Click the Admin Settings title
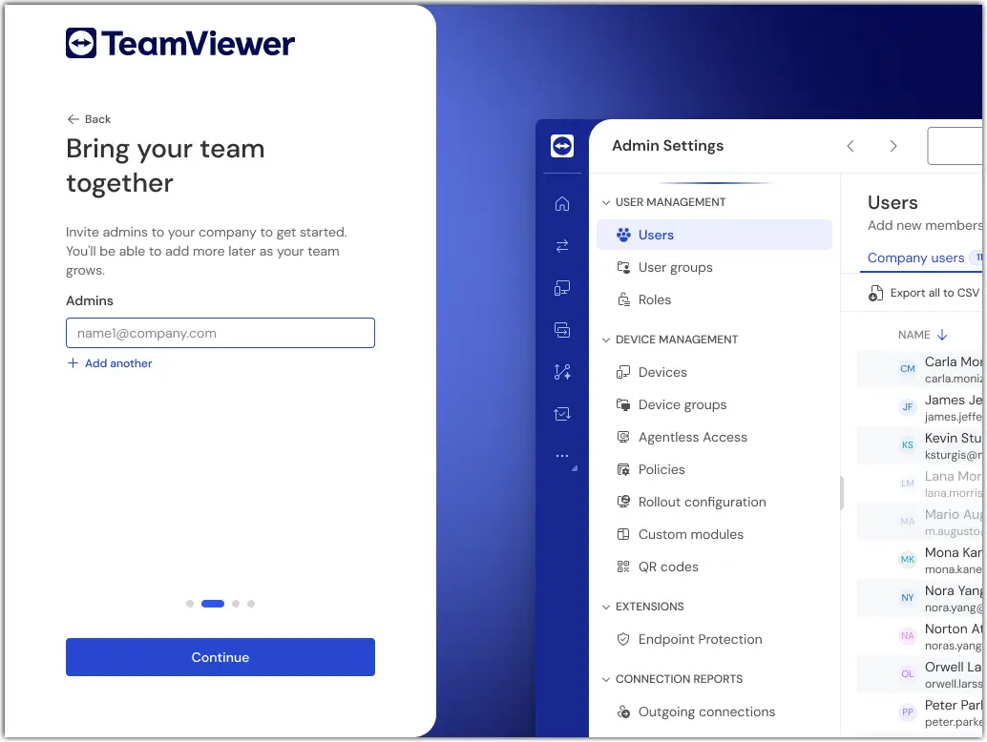This screenshot has height=742, width=987. point(668,146)
